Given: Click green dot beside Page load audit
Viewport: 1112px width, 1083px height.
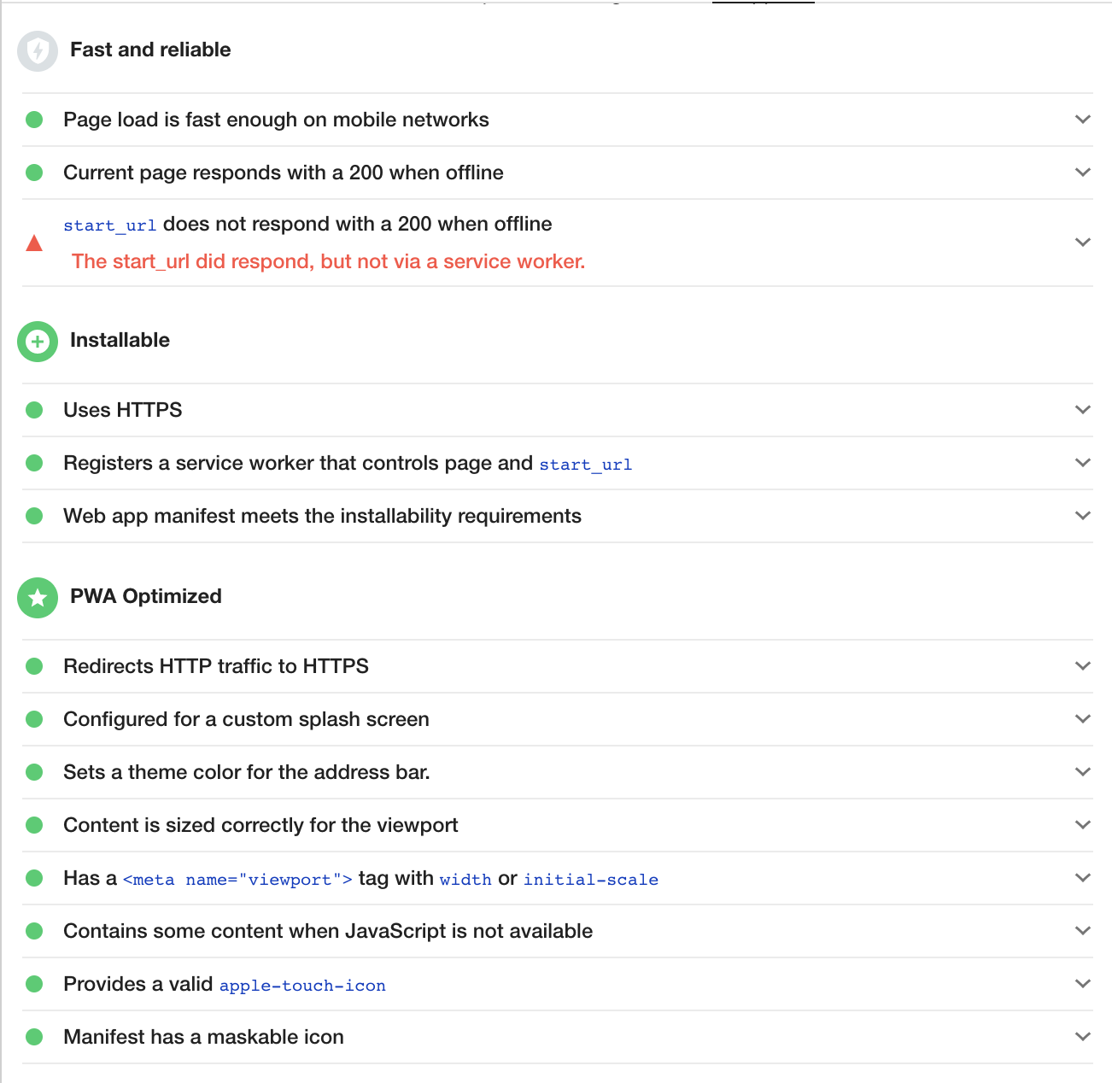Looking at the screenshot, I should 34,120.
